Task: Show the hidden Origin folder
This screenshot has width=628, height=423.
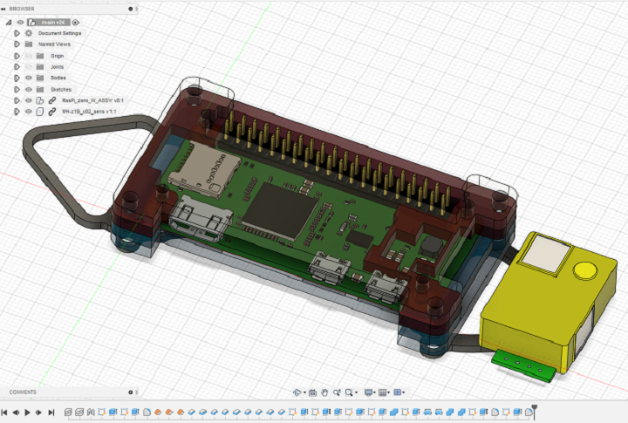Action: 29,56
